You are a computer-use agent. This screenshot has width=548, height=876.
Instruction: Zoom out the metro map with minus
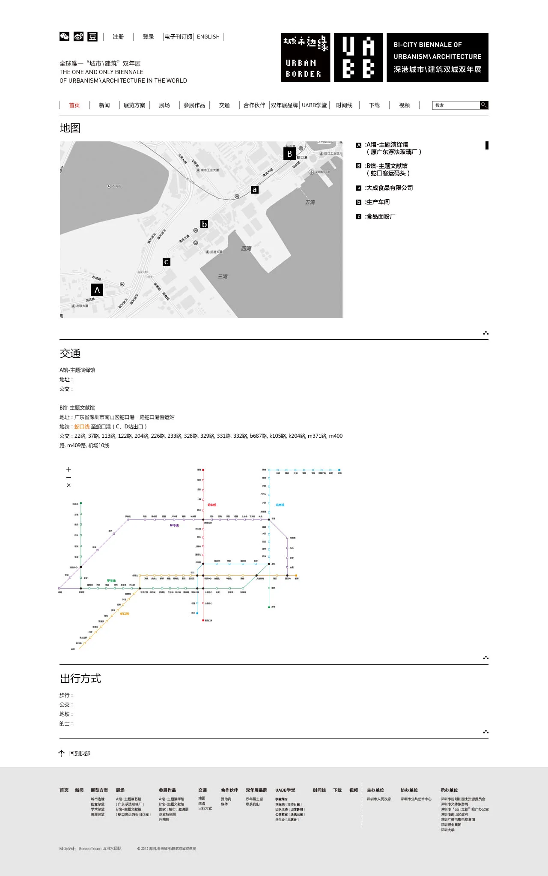point(68,477)
